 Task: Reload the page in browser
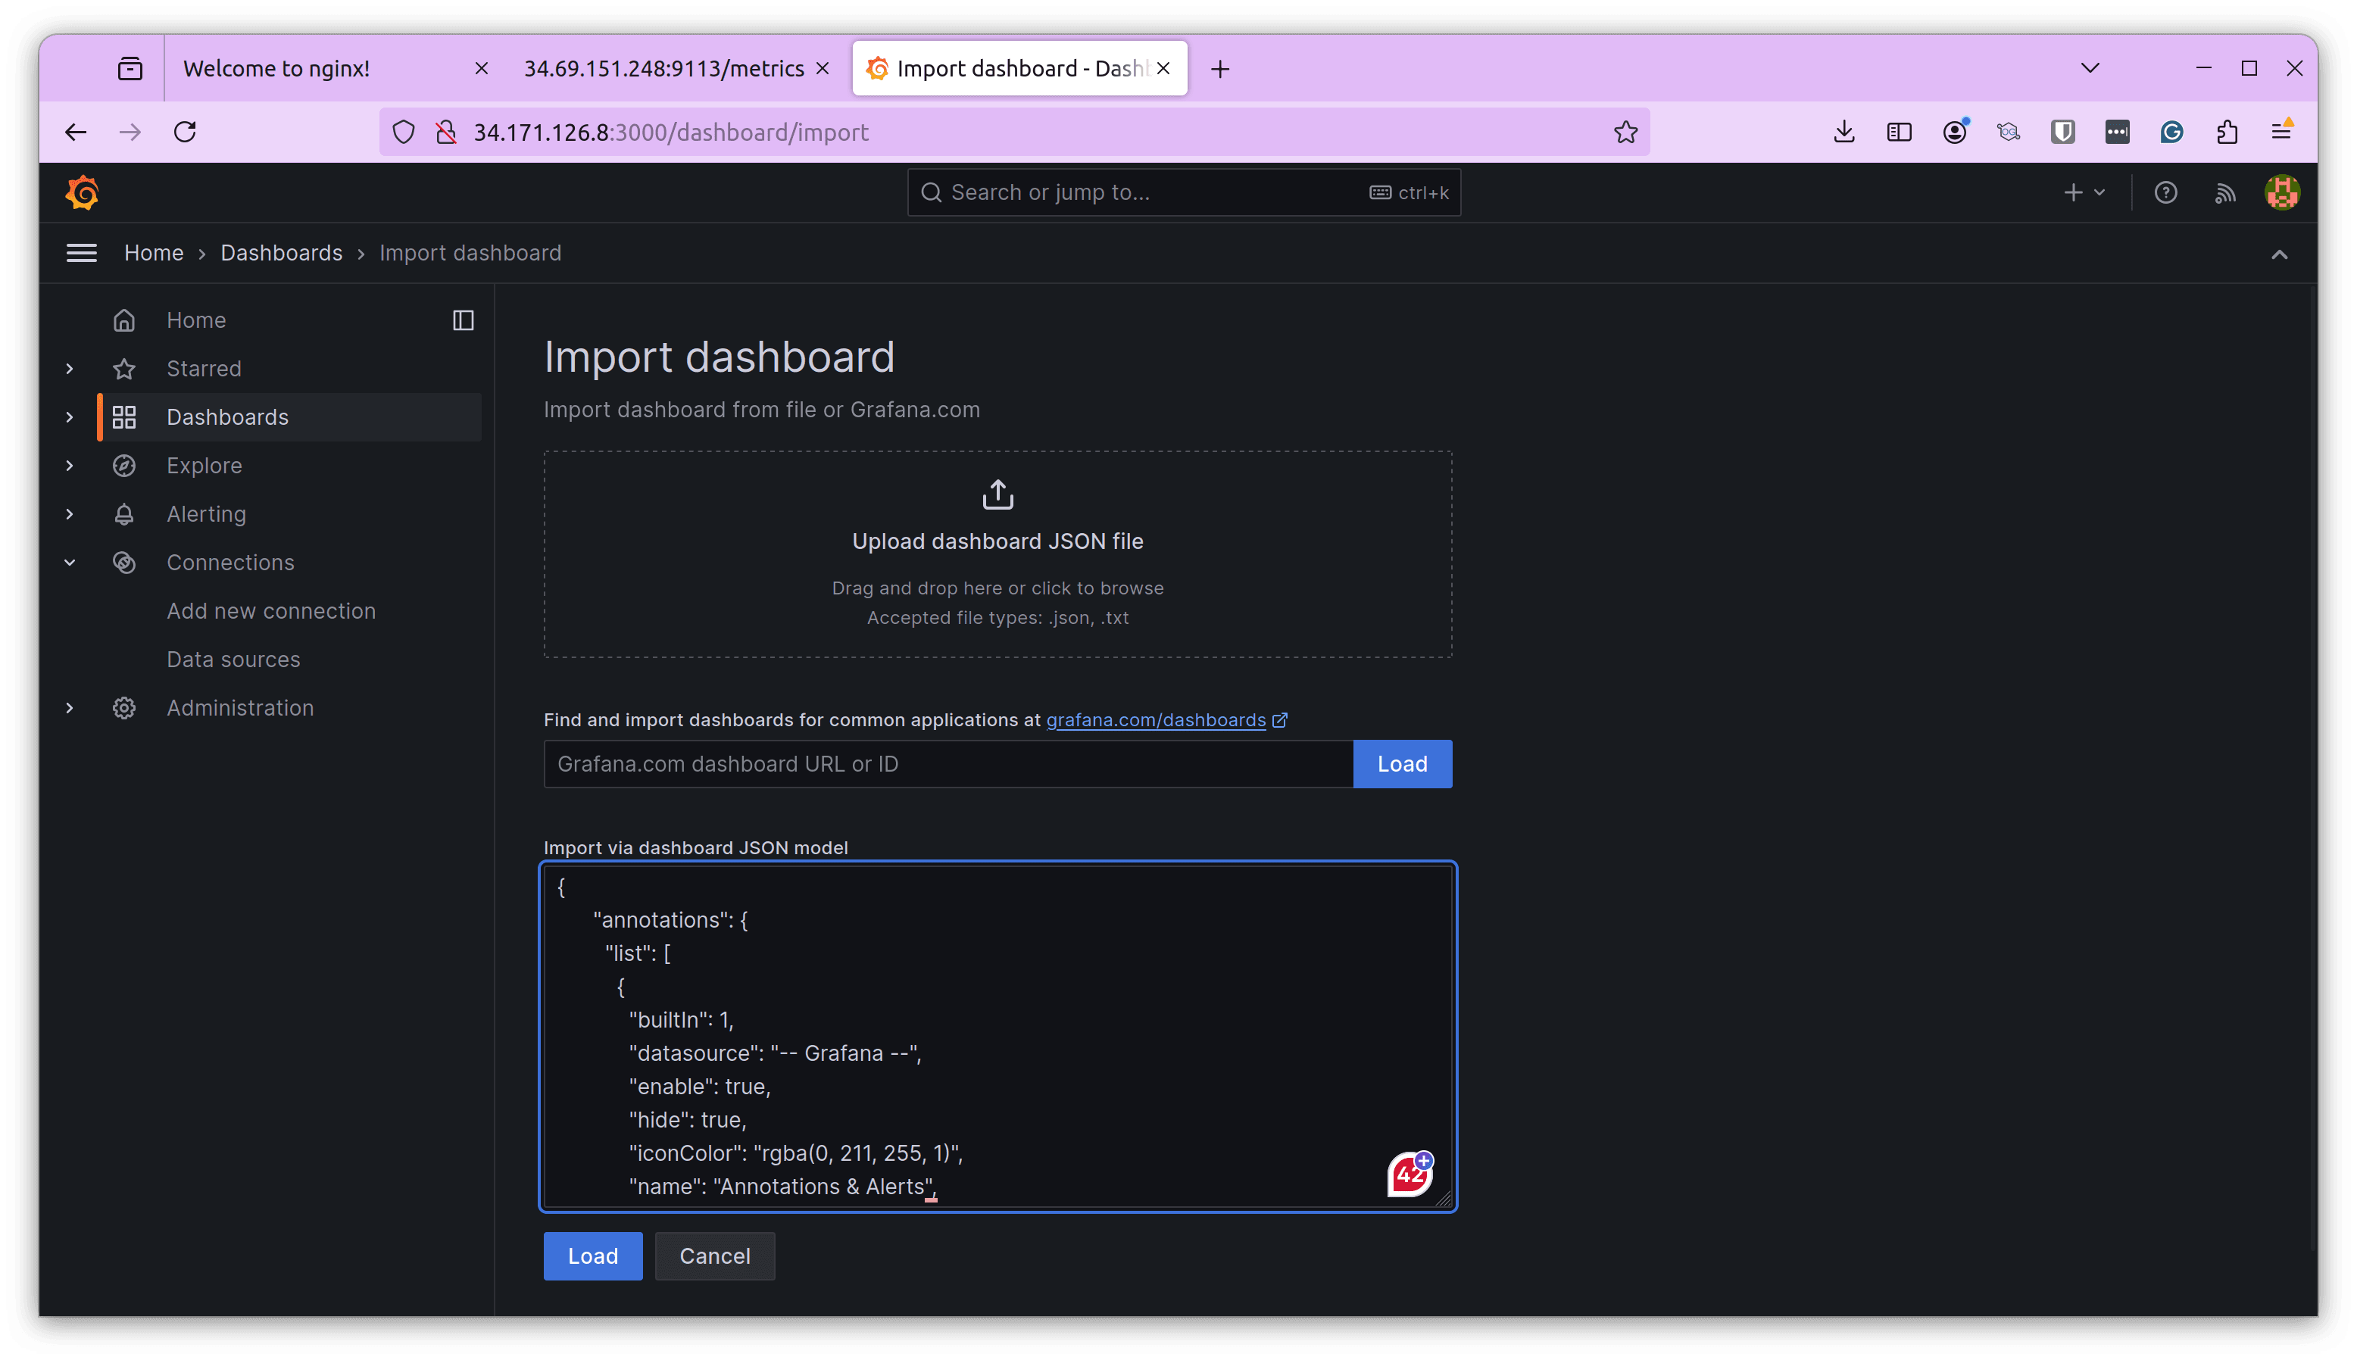[185, 132]
